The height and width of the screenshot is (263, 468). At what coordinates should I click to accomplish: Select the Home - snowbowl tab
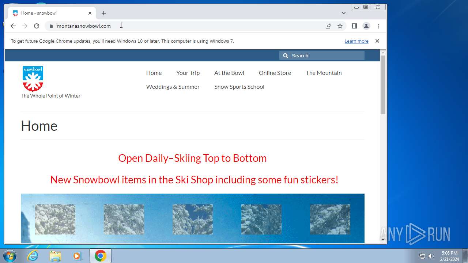click(52, 13)
